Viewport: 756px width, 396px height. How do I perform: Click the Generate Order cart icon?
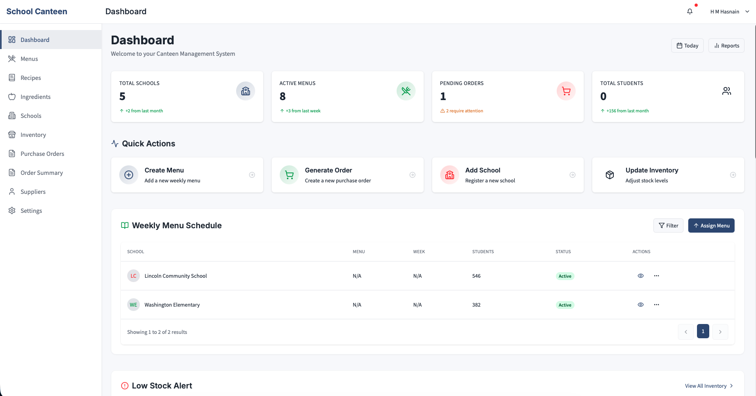(289, 175)
